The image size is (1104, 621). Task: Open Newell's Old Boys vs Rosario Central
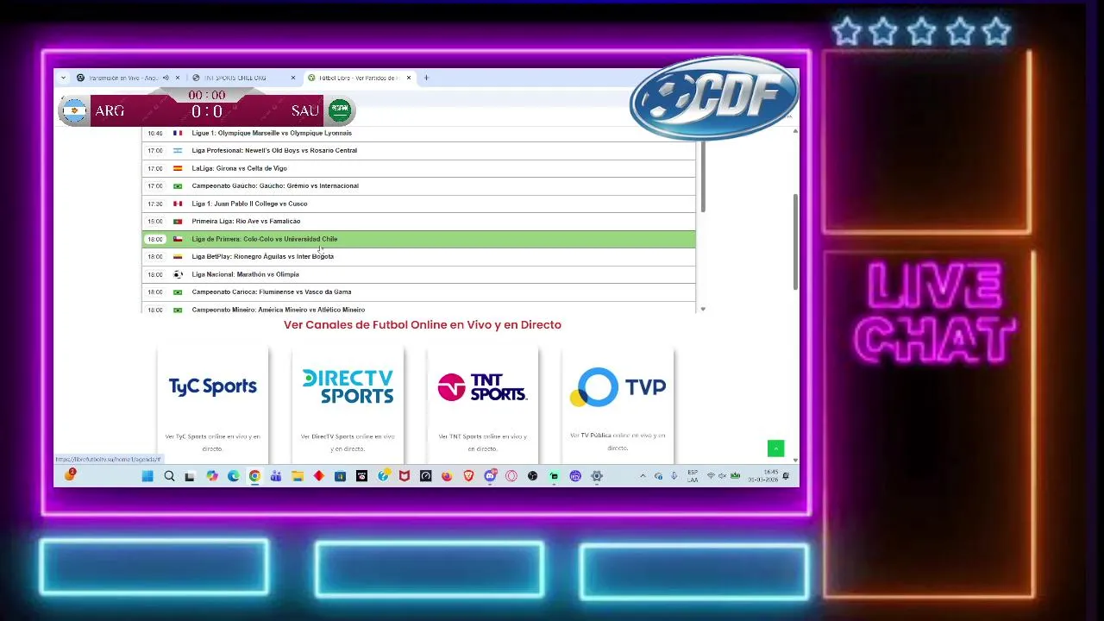[418, 150]
